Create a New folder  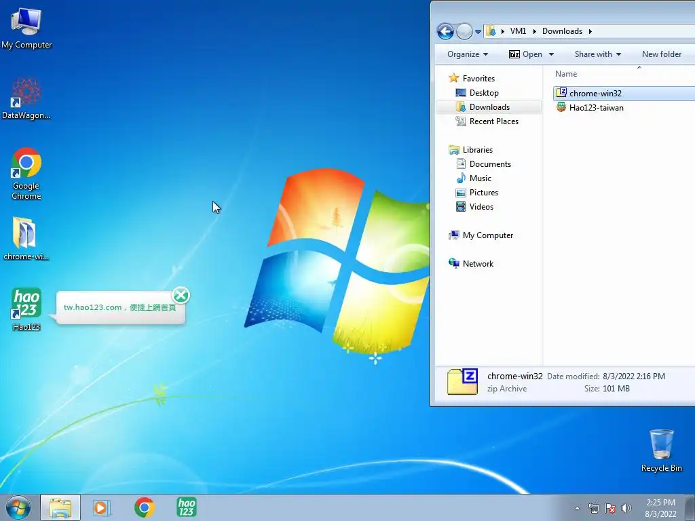pyautogui.click(x=661, y=54)
